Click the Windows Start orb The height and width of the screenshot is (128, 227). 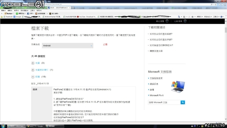pos(3,126)
